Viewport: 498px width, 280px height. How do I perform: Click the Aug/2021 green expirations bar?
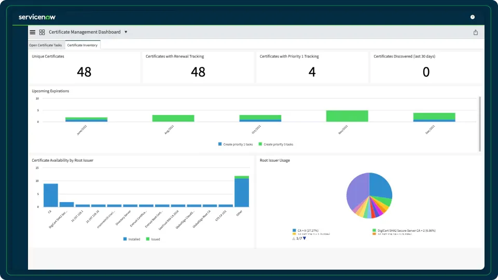coord(173,118)
